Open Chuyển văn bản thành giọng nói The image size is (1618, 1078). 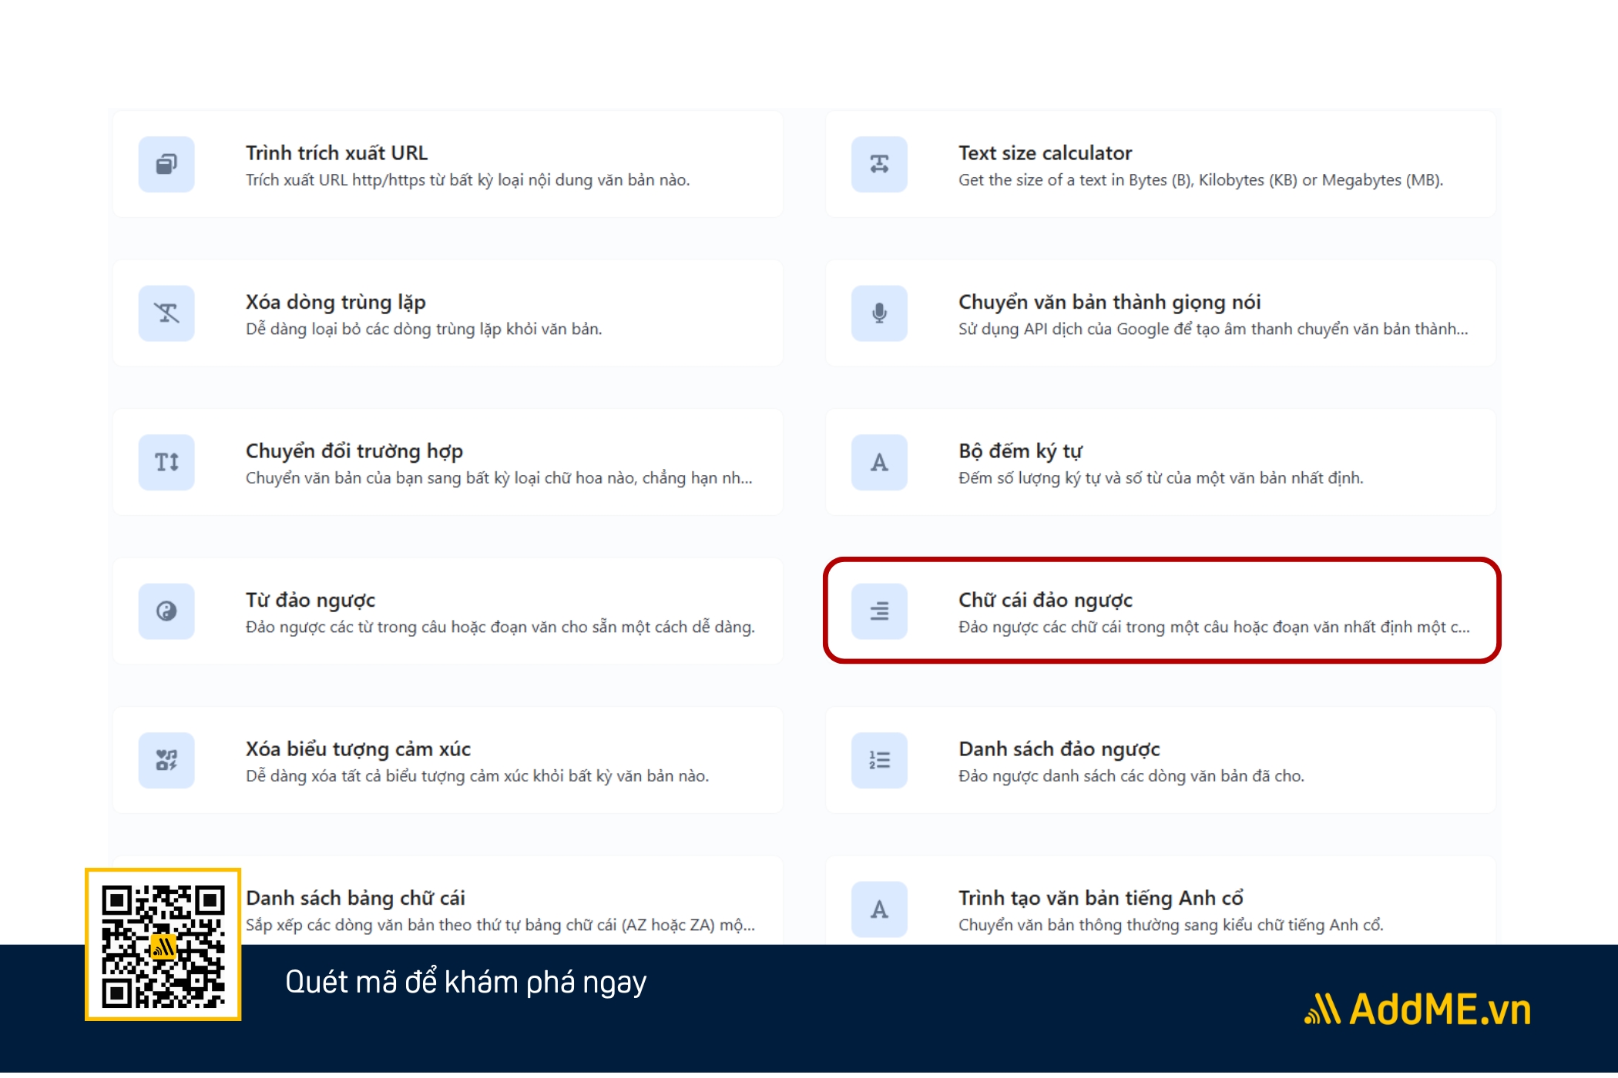coord(1160,313)
